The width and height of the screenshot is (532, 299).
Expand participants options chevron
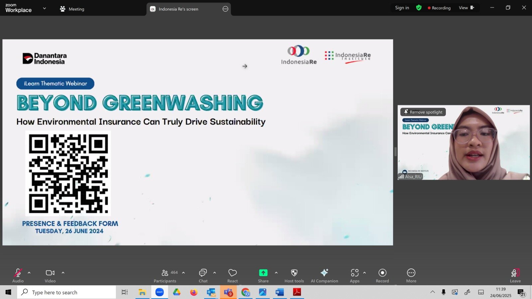click(x=183, y=273)
